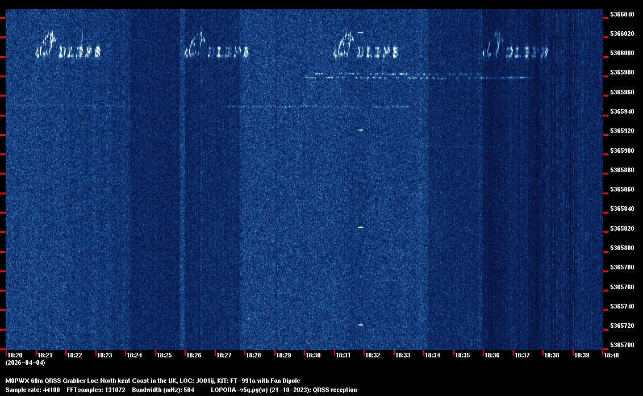The height and width of the screenshot is (396, 643).
Task: Select the 5365740 frequency label
Action: 622,306
